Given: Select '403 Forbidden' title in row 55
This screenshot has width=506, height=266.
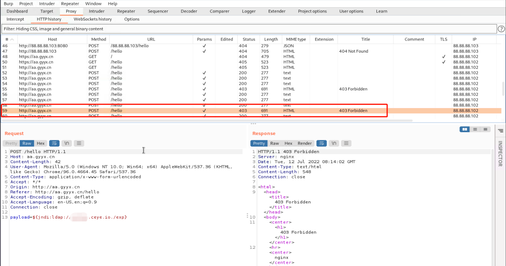Looking at the screenshot, I should point(353,89).
